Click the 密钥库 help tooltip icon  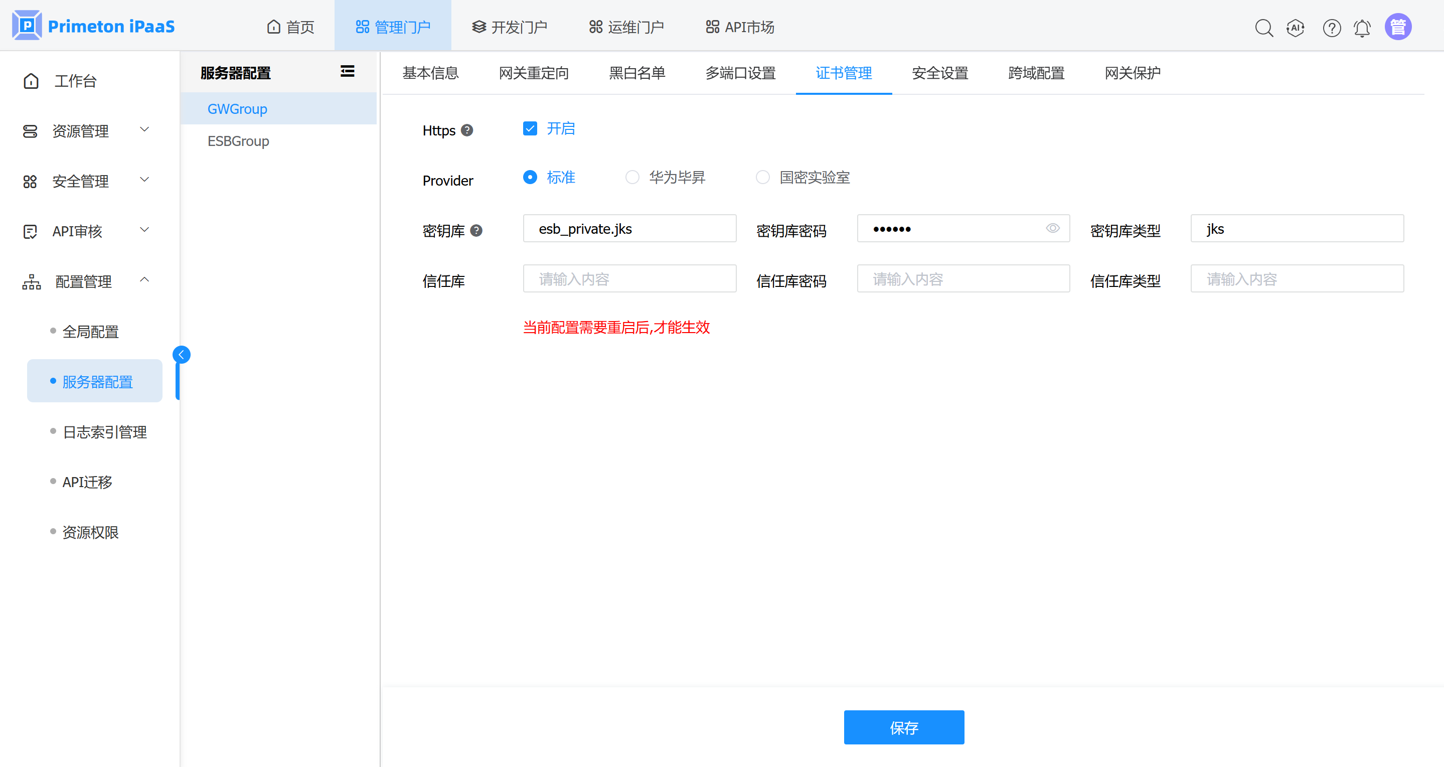476,230
